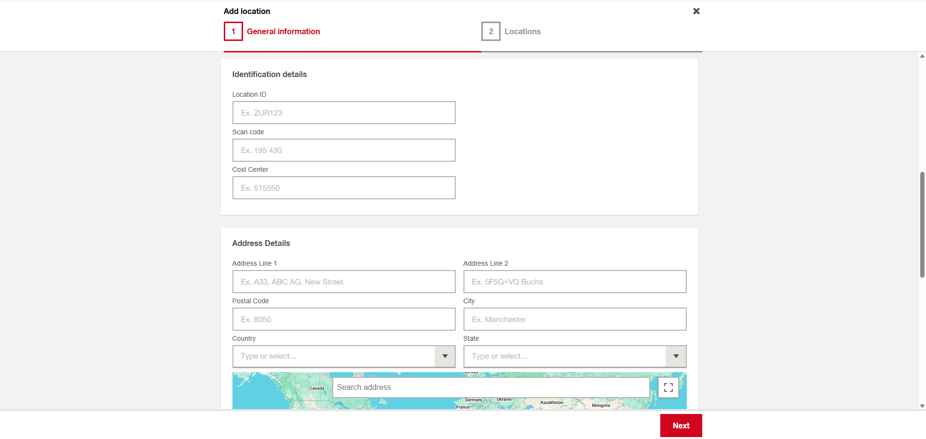Viewport: 926px width, 439px height.
Task: Focus the map Search address box
Action: pyautogui.click(x=490, y=387)
